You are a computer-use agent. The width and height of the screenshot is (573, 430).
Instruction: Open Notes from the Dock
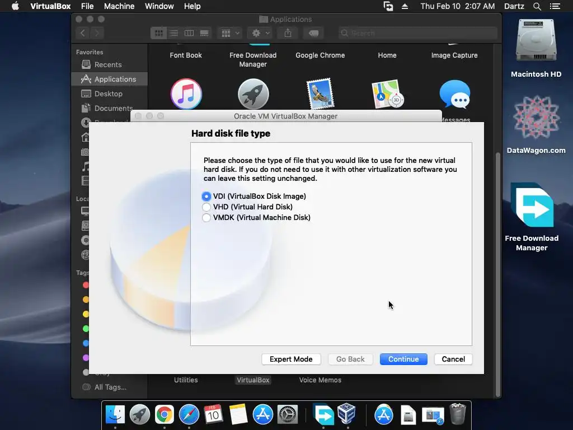(238, 415)
